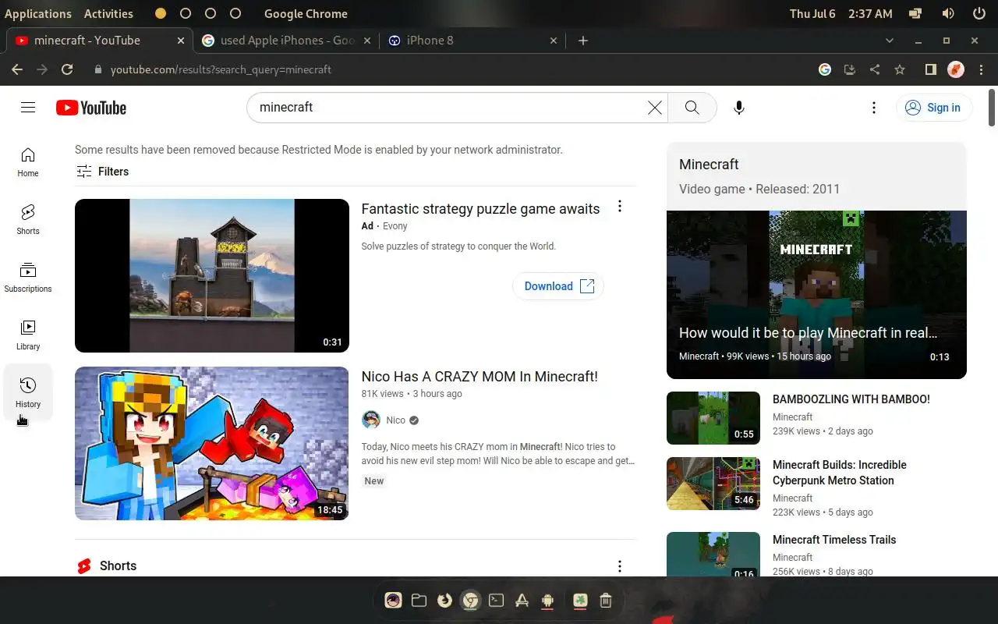
Task: Click the 18:45 Nico video thumbnail
Action: pos(212,443)
